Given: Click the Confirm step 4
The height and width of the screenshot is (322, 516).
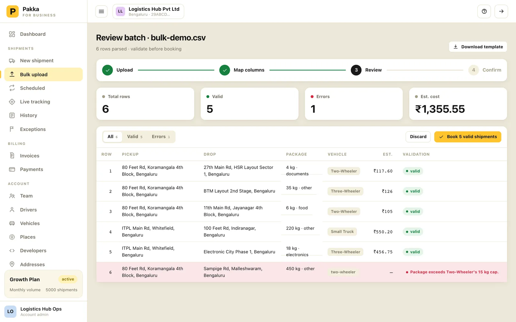Looking at the screenshot, I should (485, 70).
